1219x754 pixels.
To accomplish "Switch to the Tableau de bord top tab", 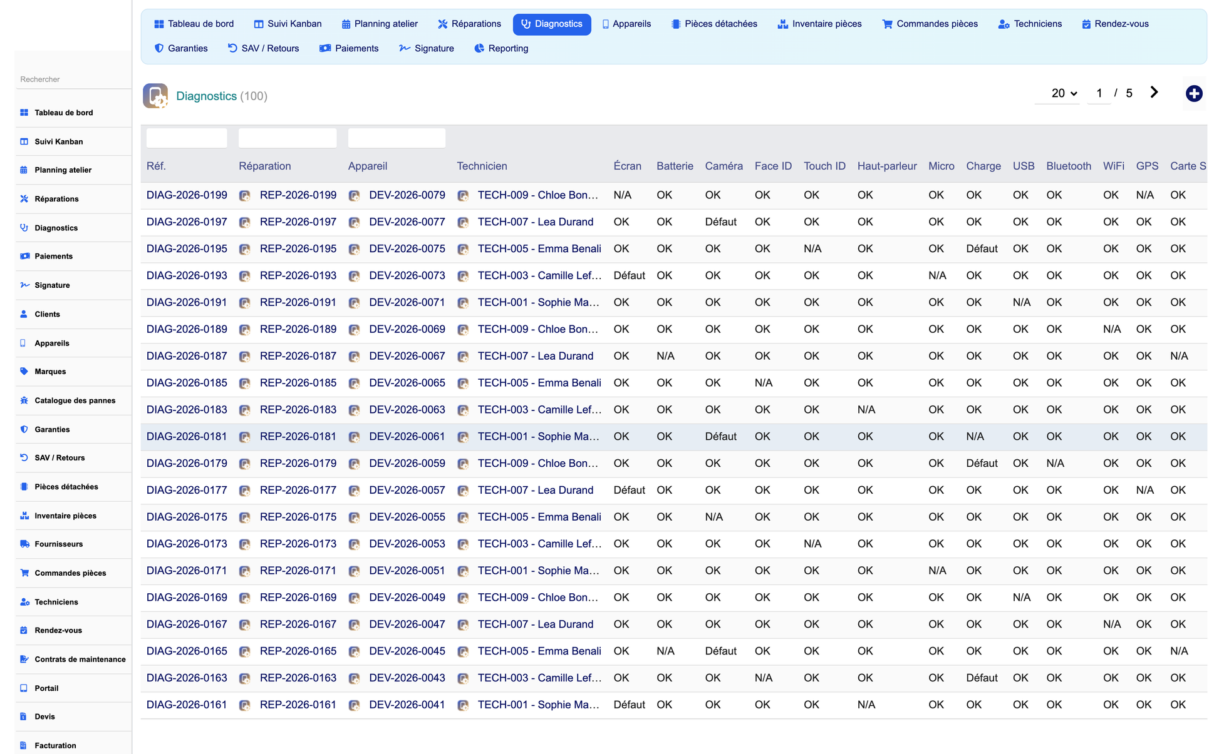I will [x=194, y=24].
